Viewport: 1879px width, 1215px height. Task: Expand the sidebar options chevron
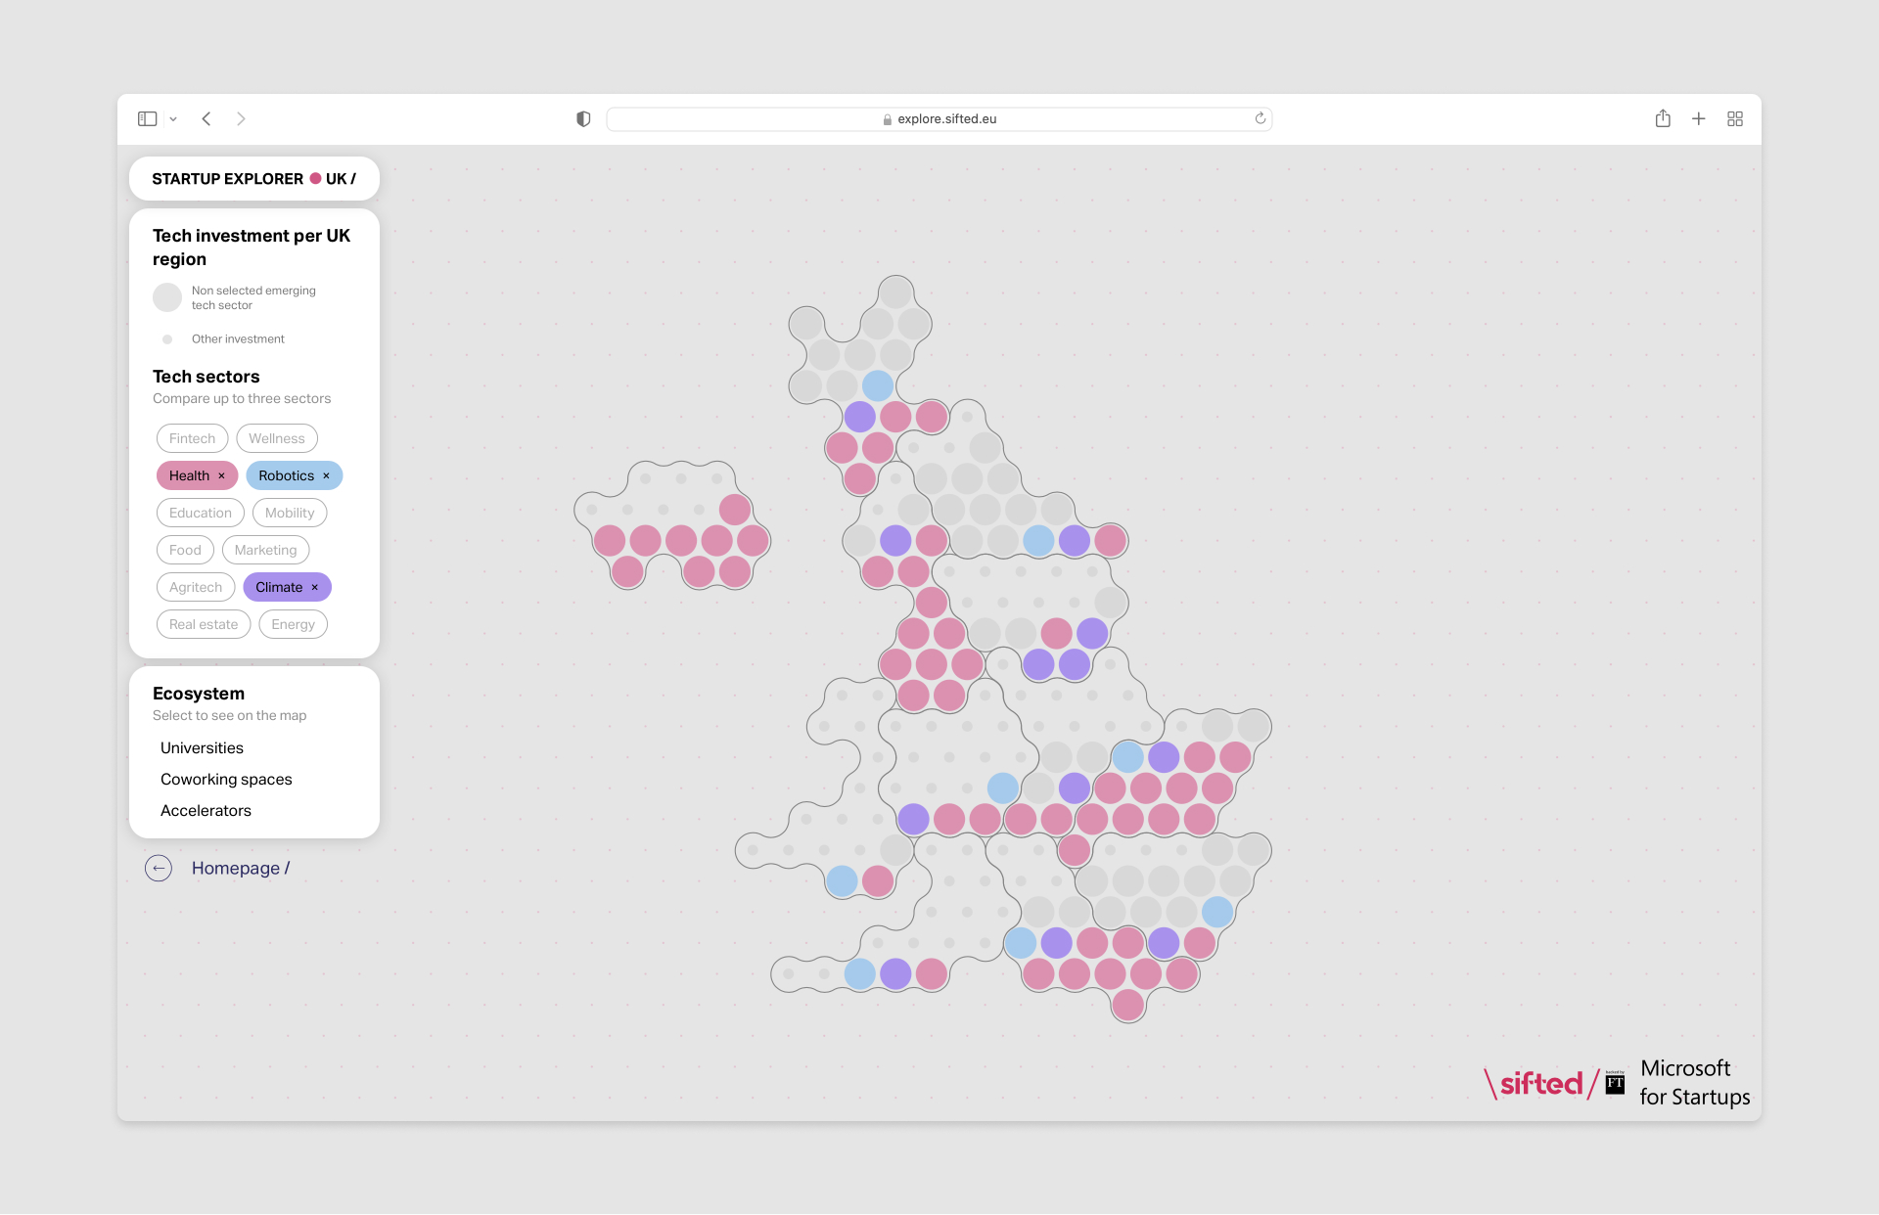(173, 118)
